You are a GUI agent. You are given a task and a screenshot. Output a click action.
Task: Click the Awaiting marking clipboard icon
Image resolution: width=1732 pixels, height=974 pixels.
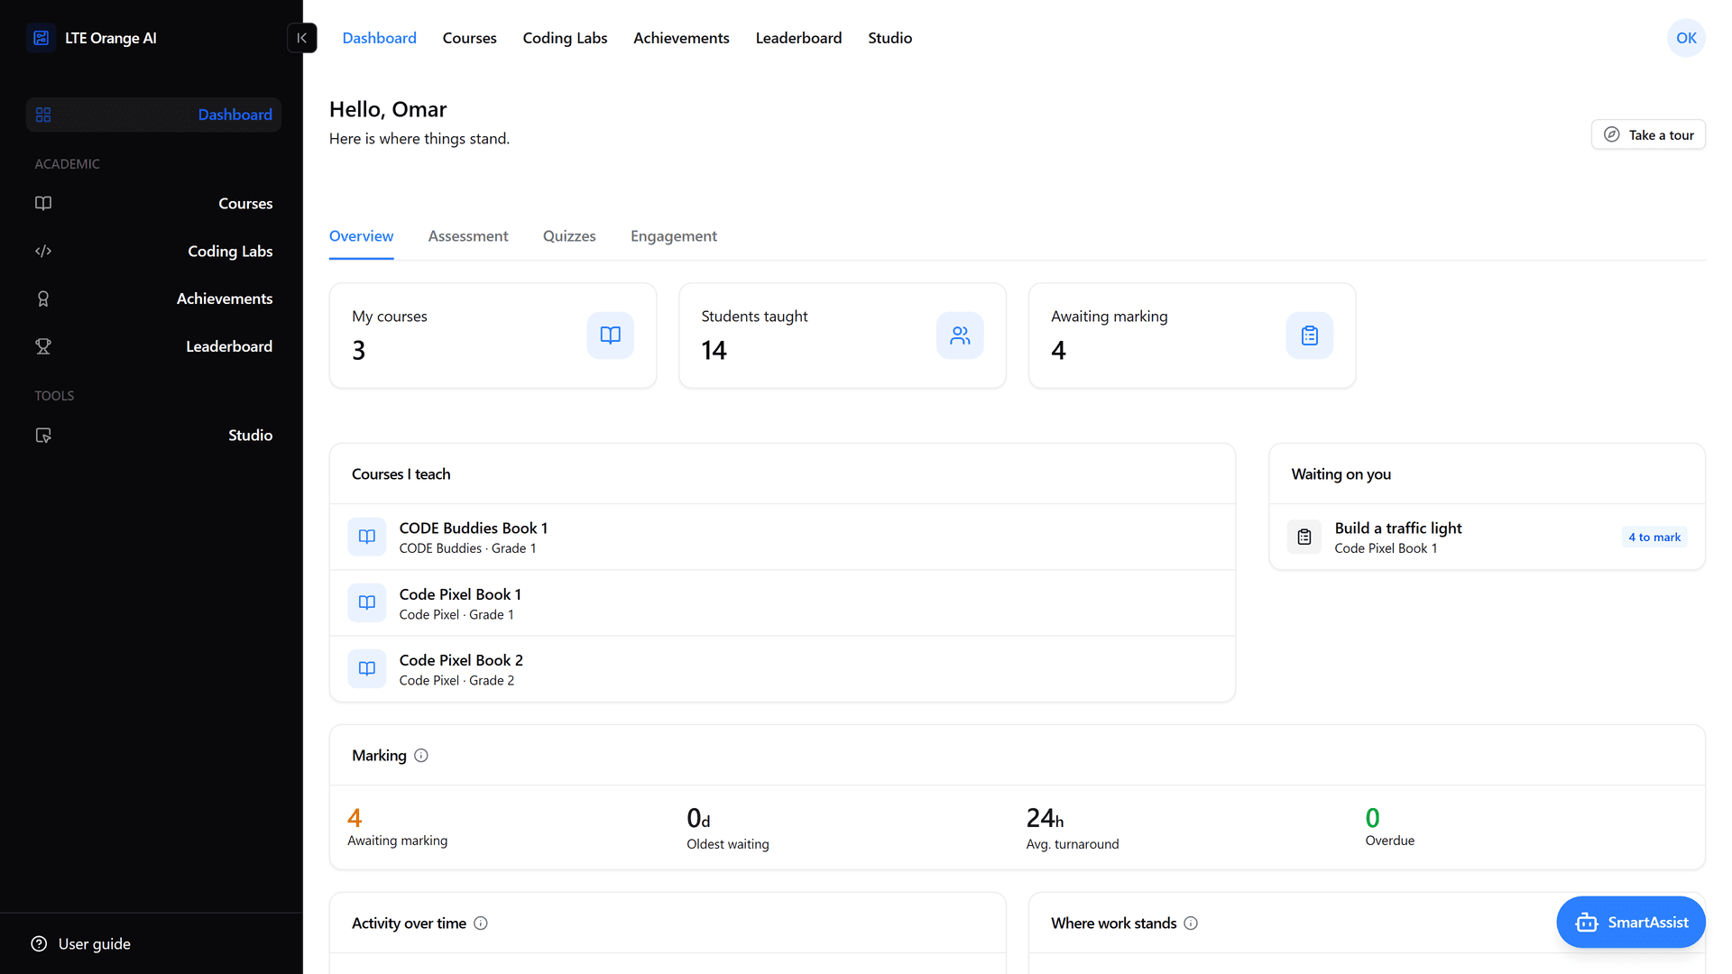[1310, 335]
